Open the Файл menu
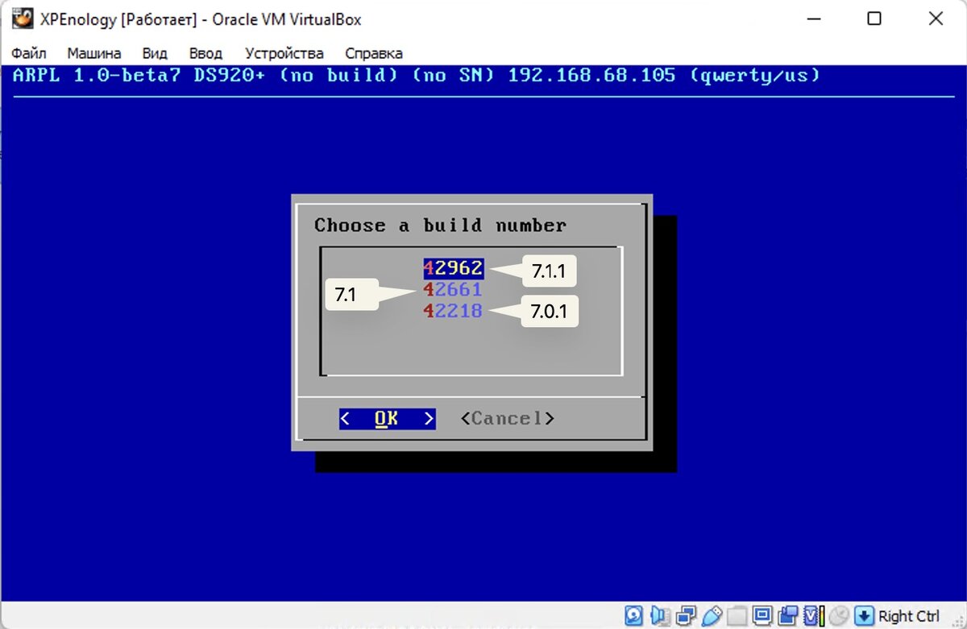967x629 pixels. click(x=29, y=53)
